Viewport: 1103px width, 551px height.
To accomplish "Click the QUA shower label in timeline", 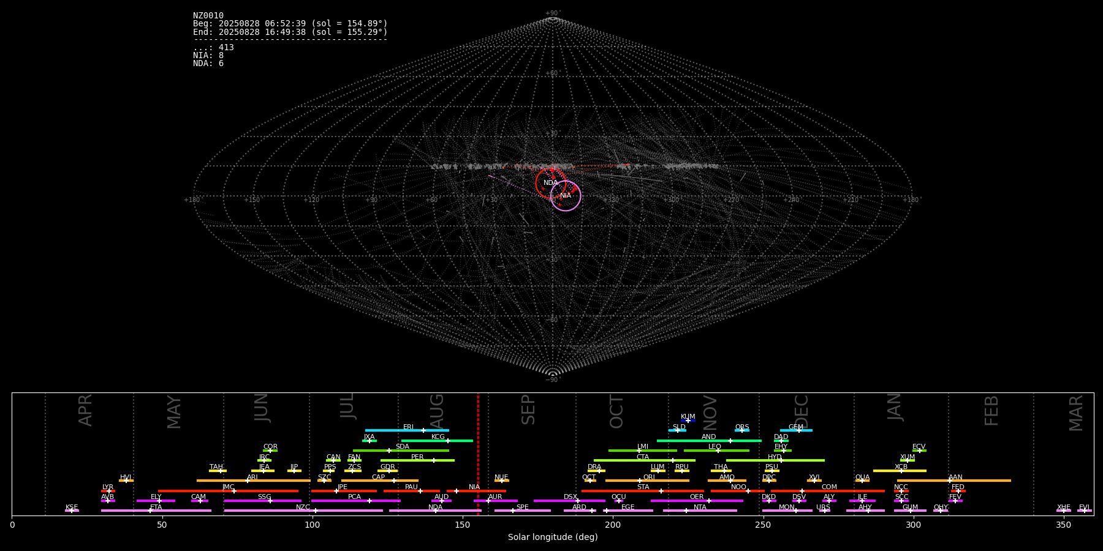I will point(862,478).
